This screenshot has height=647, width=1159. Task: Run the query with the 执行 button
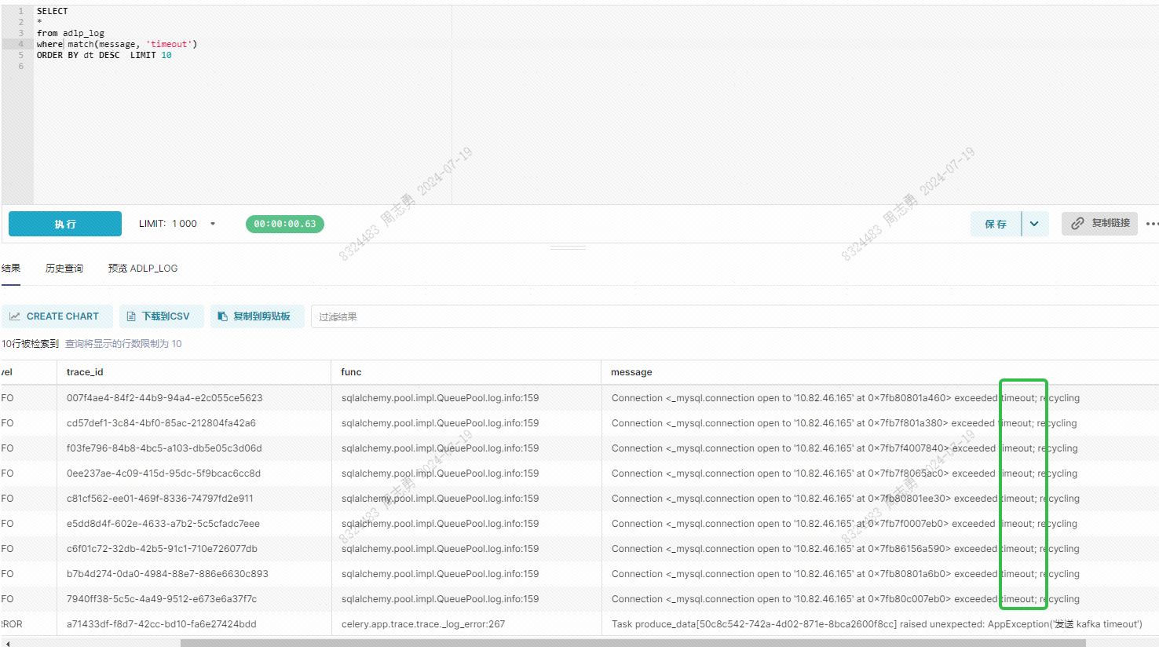click(65, 224)
